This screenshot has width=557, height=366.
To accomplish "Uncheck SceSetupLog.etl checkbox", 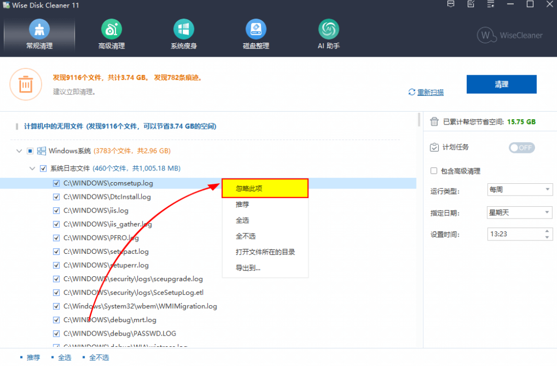I will pyautogui.click(x=56, y=292).
